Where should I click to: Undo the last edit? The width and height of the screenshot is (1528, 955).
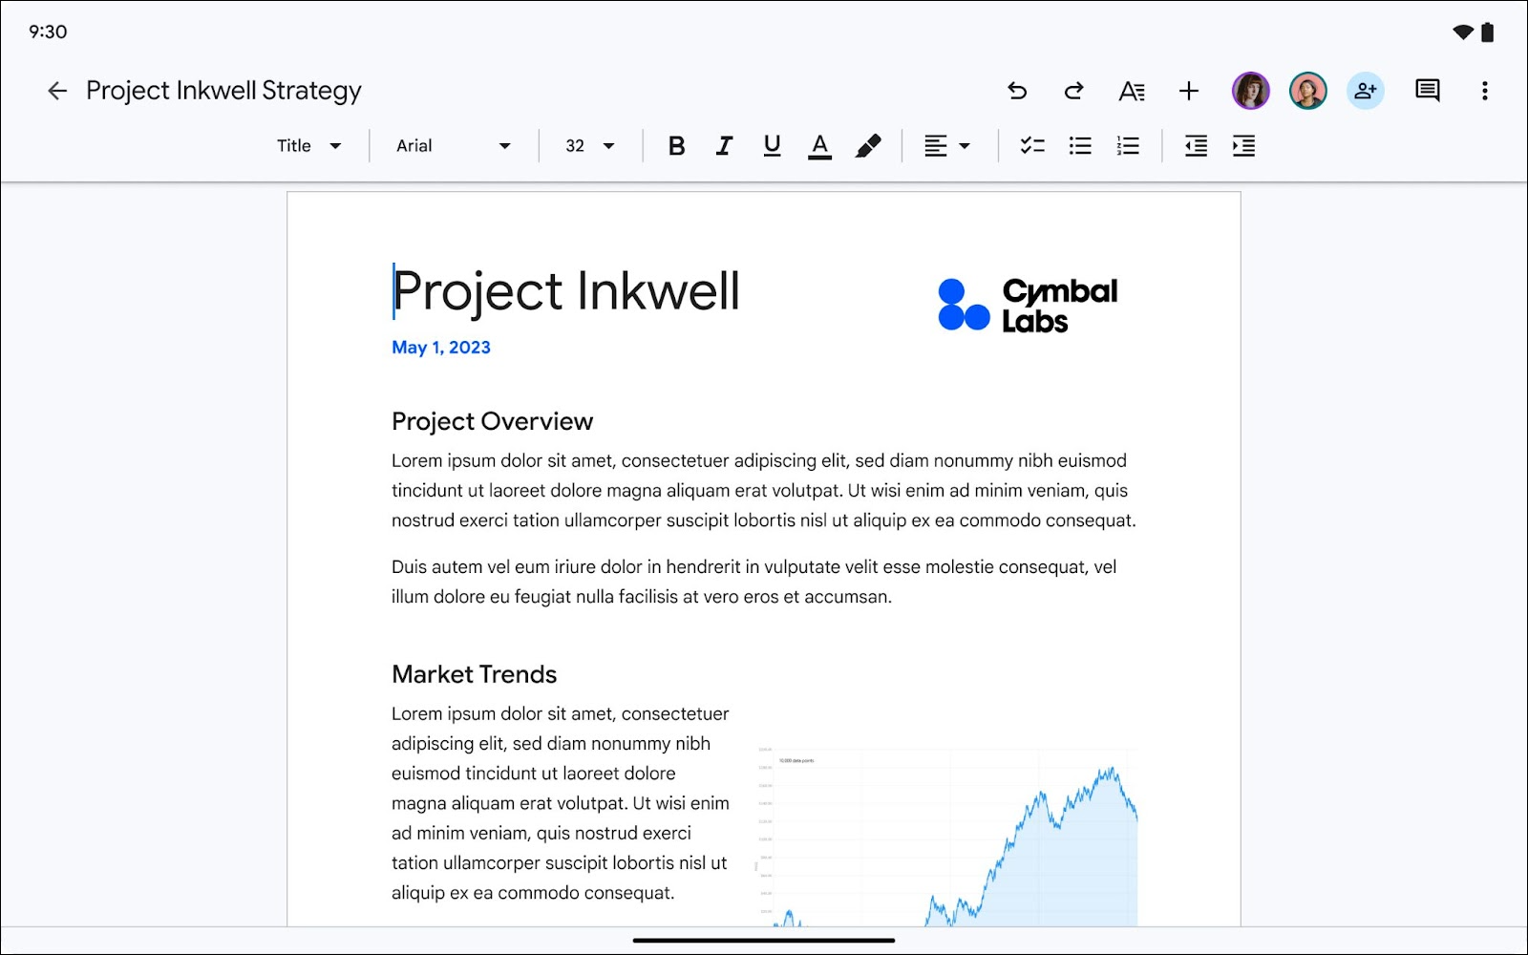tap(1017, 91)
